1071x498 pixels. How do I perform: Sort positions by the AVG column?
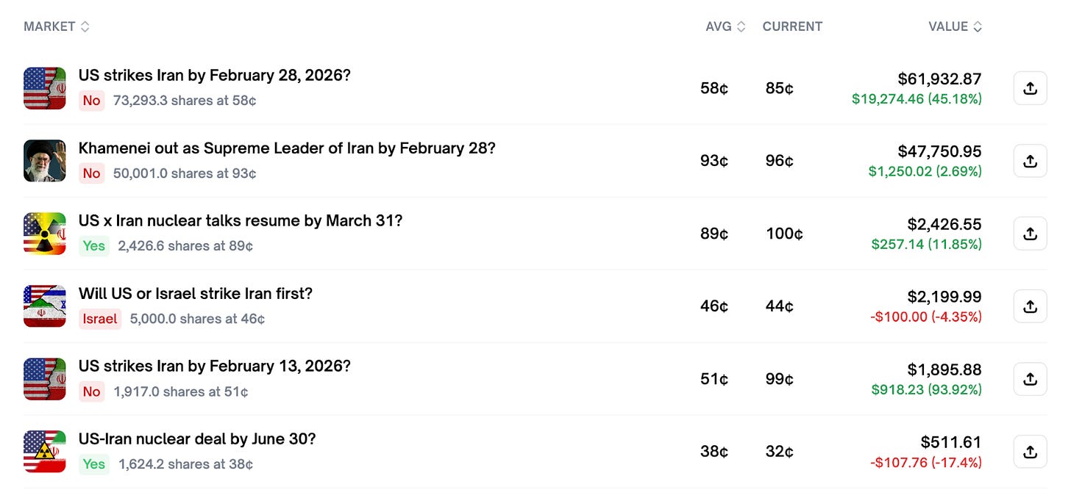pyautogui.click(x=725, y=26)
